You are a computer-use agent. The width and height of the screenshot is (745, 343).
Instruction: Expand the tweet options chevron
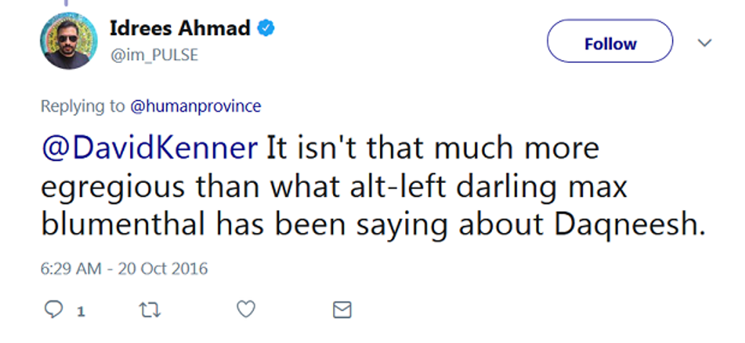click(x=705, y=42)
